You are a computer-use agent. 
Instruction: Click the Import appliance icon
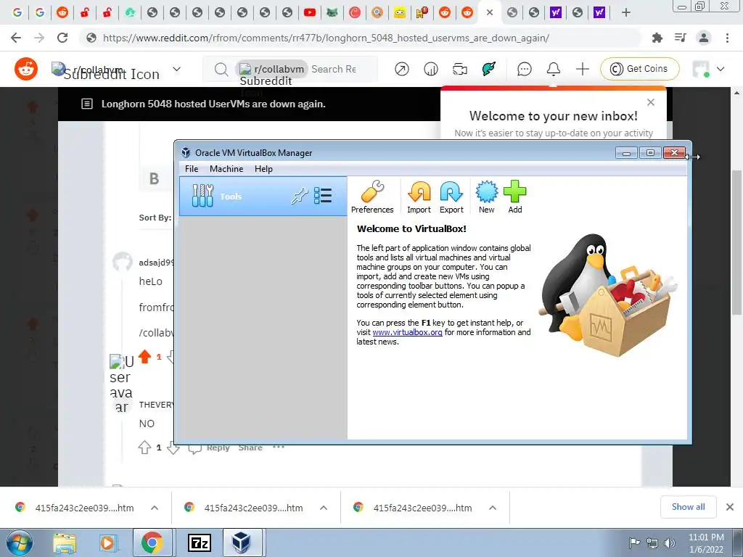(419, 197)
